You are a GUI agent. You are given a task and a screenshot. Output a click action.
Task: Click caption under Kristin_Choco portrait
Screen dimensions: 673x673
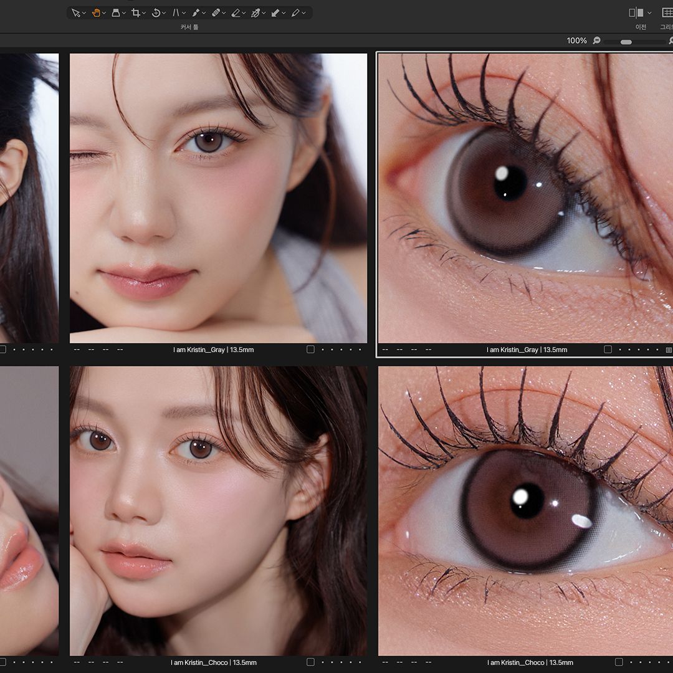pos(214,662)
